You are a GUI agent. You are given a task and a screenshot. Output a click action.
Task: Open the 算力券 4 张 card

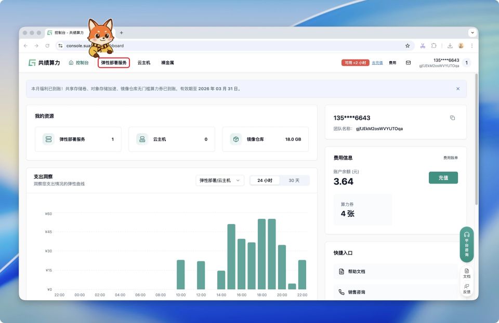point(362,210)
